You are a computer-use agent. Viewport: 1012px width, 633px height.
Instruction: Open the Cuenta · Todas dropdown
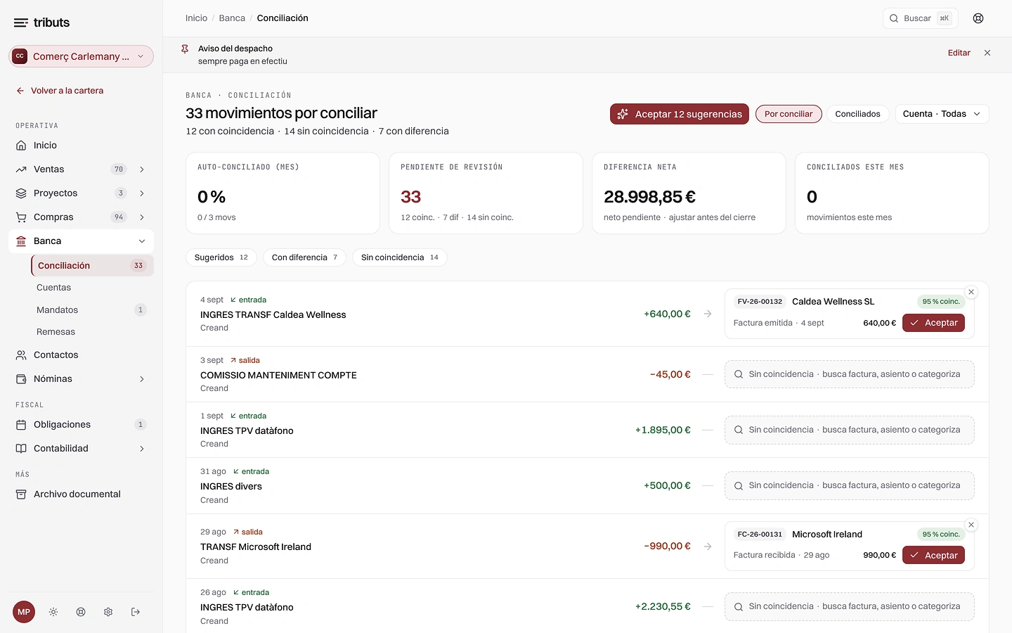click(942, 114)
